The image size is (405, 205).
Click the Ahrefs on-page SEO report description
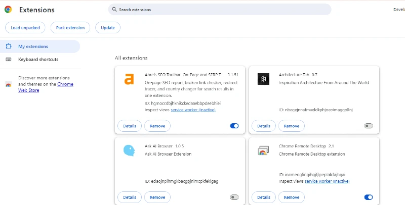191,89
